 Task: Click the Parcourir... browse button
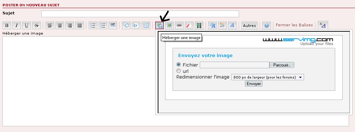(x=282, y=65)
